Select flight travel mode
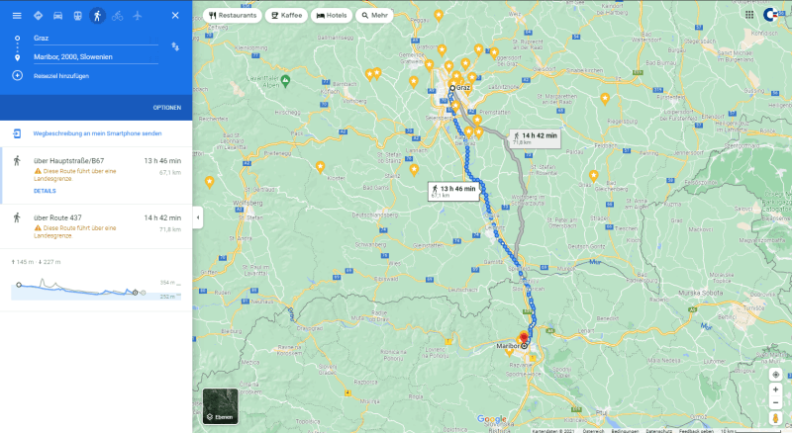 tap(137, 16)
